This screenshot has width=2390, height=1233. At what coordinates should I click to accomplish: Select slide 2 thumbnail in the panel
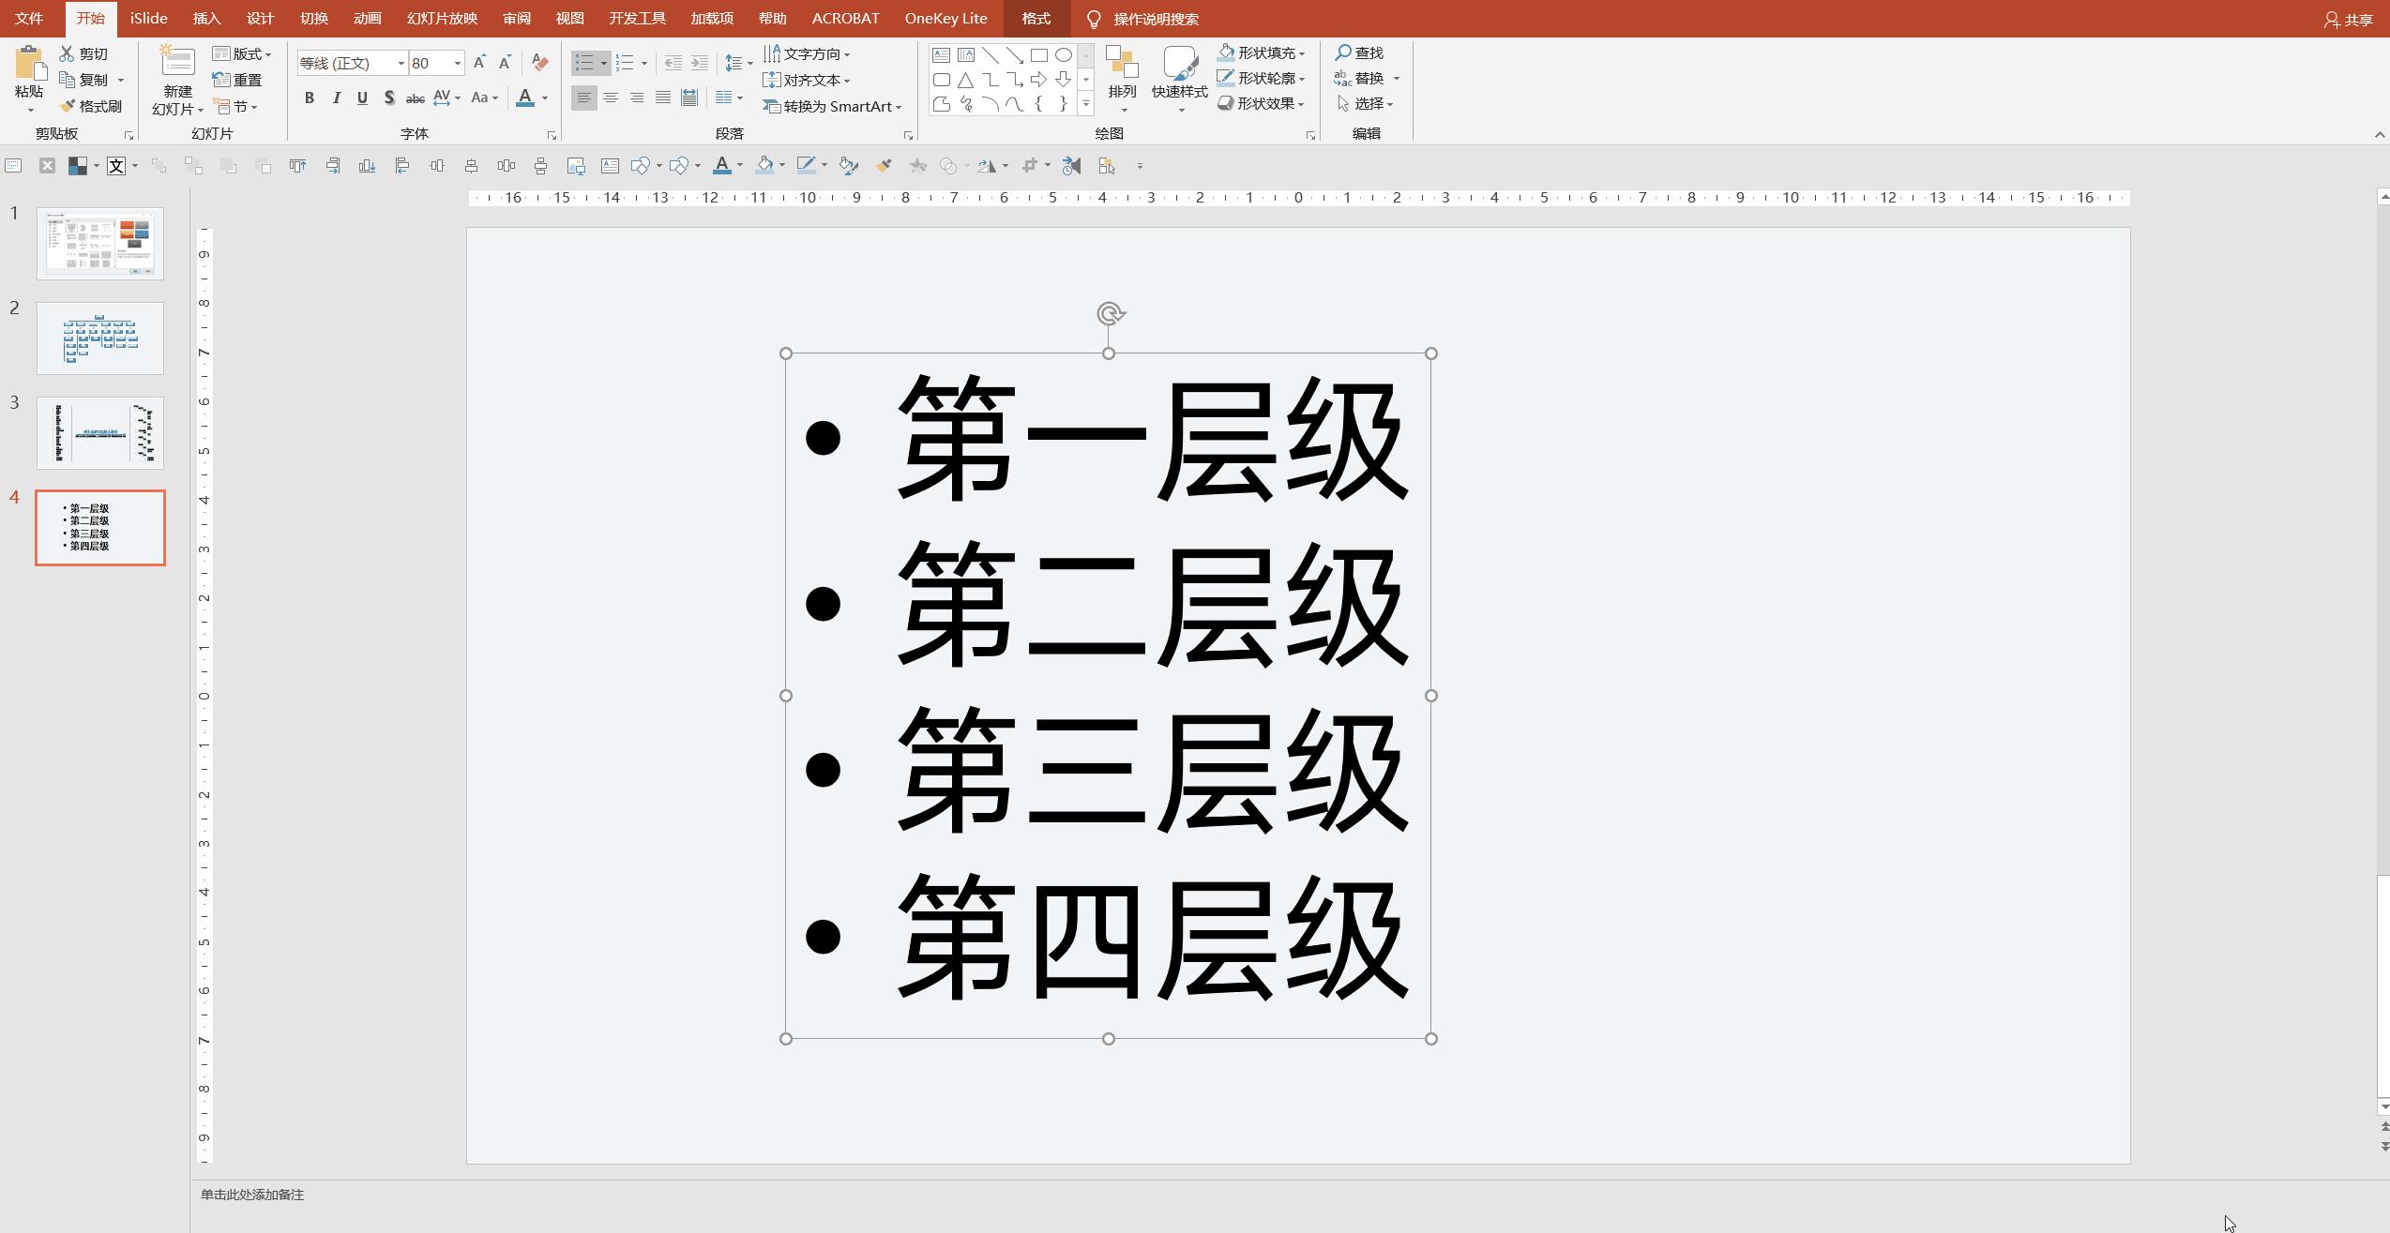pos(100,338)
